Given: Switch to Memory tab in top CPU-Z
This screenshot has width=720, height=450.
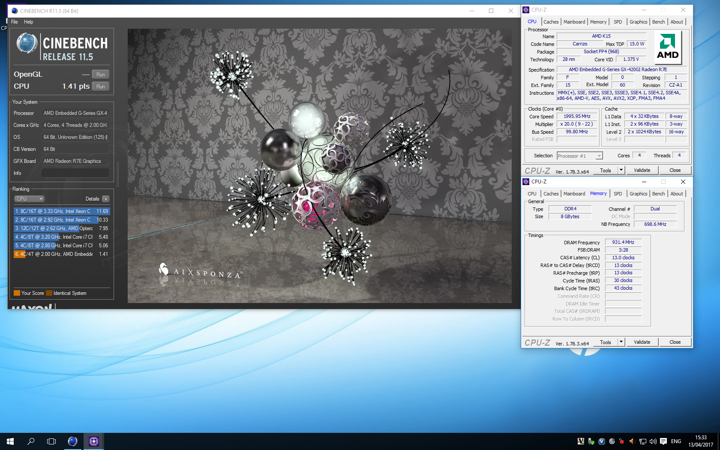Looking at the screenshot, I should coord(598,22).
